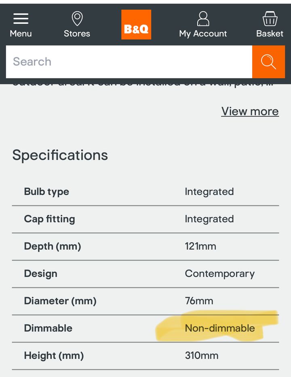Select the Bulb type row label

(46, 192)
